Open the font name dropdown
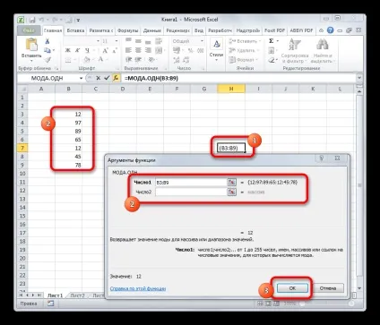Viewport: 380px width, 325px height. click(98, 41)
